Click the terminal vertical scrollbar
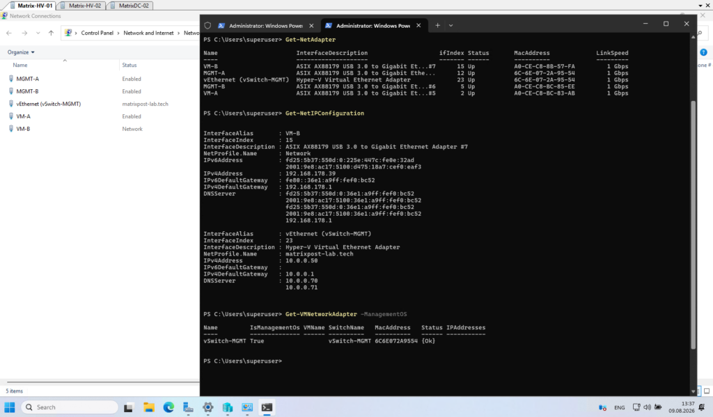Image resolution: width=713 pixels, height=417 pixels. (694, 225)
